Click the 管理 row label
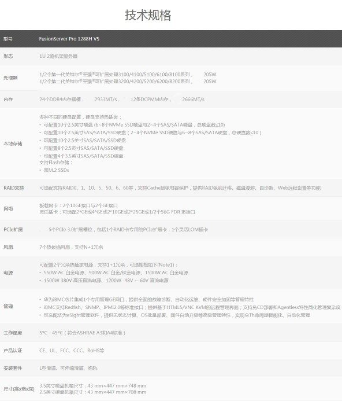342x401 pixels. point(8,306)
